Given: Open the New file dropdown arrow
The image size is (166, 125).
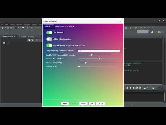Looking at the screenshot, I should (x=5, y=28).
